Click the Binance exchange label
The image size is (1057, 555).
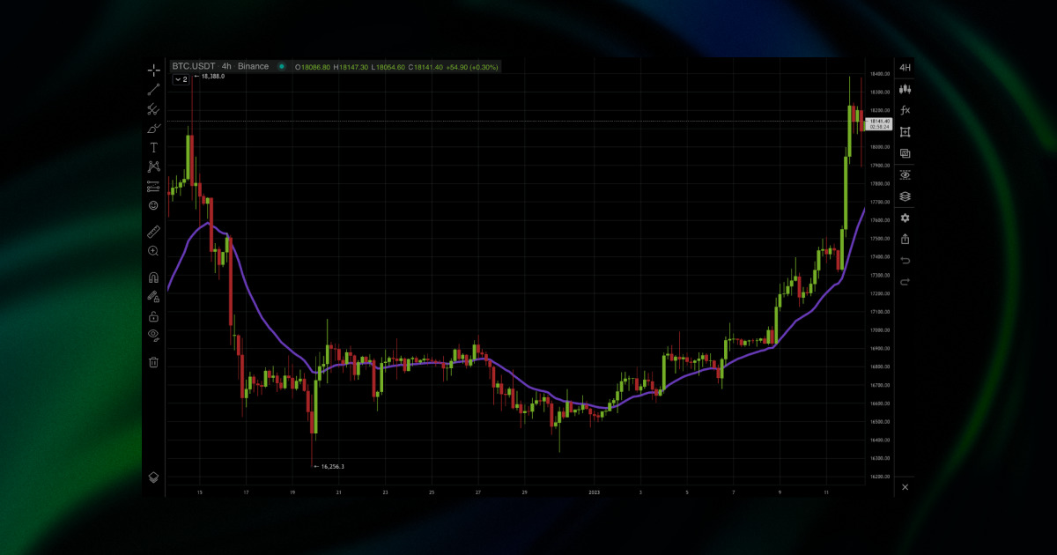pyautogui.click(x=254, y=66)
